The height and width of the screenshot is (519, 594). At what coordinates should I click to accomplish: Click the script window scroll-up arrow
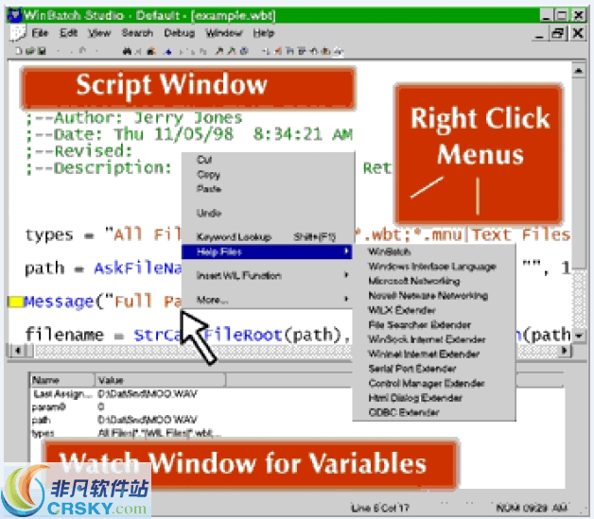pyautogui.click(x=579, y=70)
